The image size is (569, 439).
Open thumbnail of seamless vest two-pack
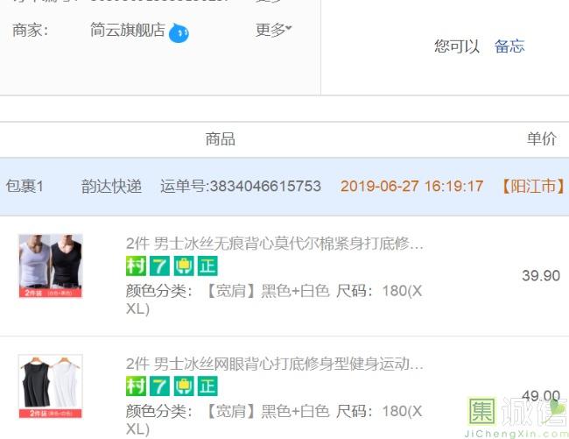coord(51,266)
